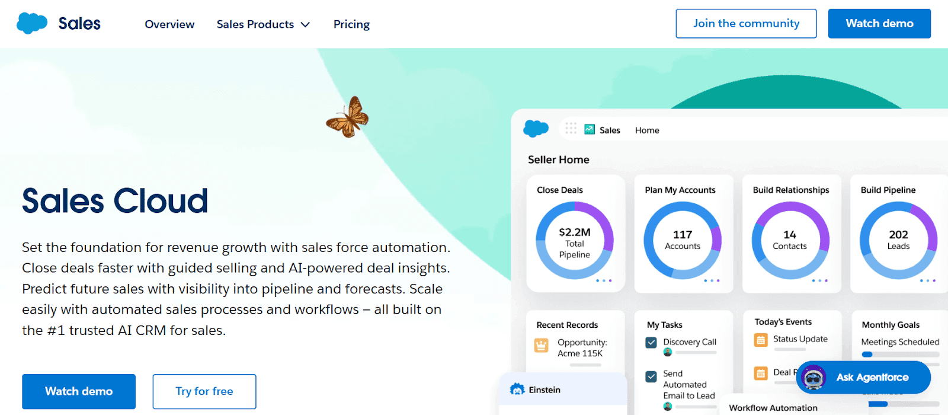Click the butterfly illustration
This screenshot has height=415, width=948.
point(348,117)
